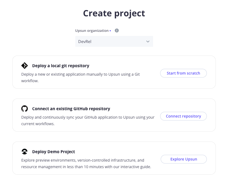Viewport: 227px width, 188px height.
Task: Click the Connect repository button
Action: tap(183, 116)
